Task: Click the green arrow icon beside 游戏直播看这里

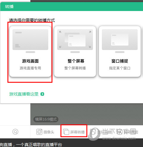Action: [42, 94]
